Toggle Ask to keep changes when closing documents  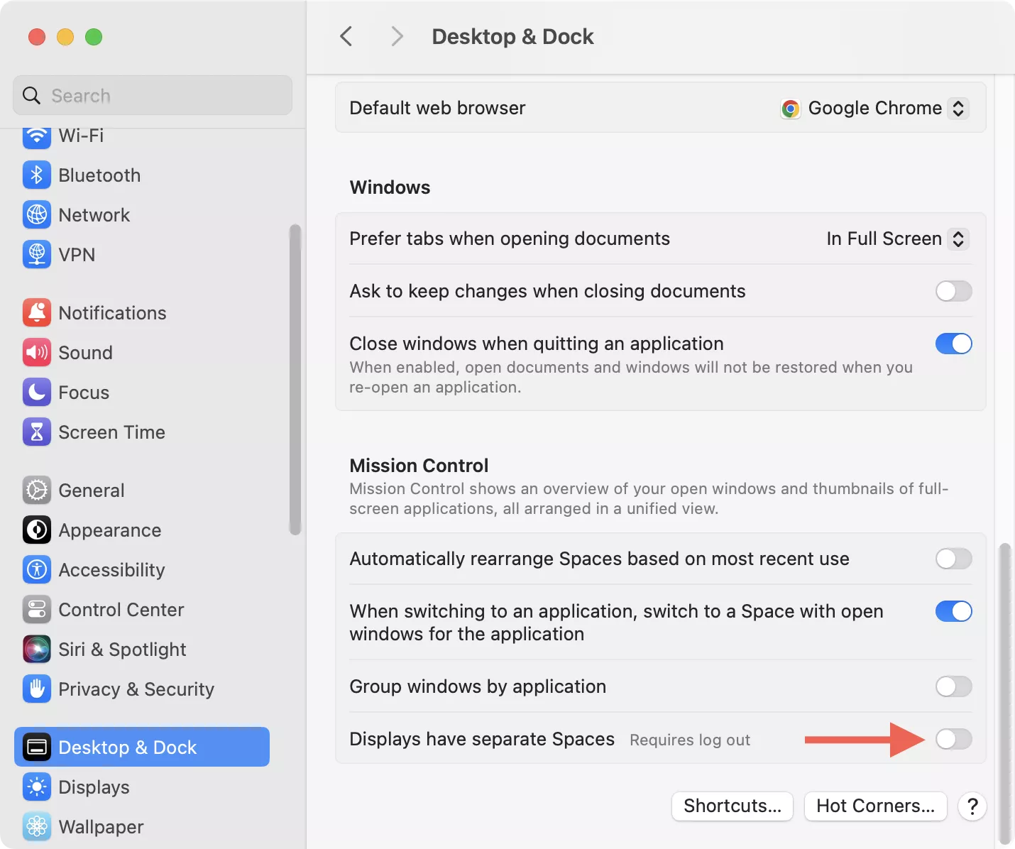click(x=953, y=291)
